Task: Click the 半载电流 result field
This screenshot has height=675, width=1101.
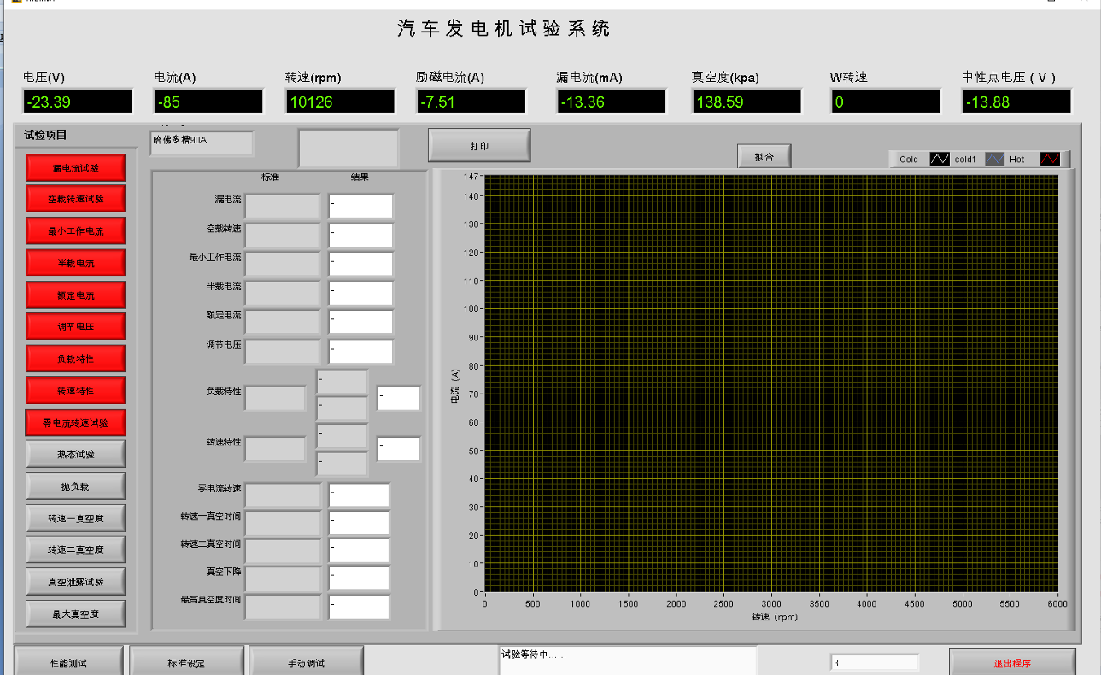Action: (x=360, y=294)
